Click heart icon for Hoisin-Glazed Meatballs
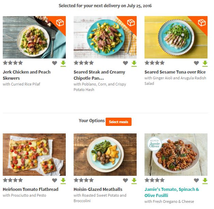 click(125, 180)
